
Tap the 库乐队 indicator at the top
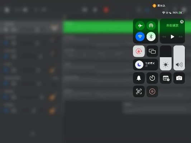[159, 6]
